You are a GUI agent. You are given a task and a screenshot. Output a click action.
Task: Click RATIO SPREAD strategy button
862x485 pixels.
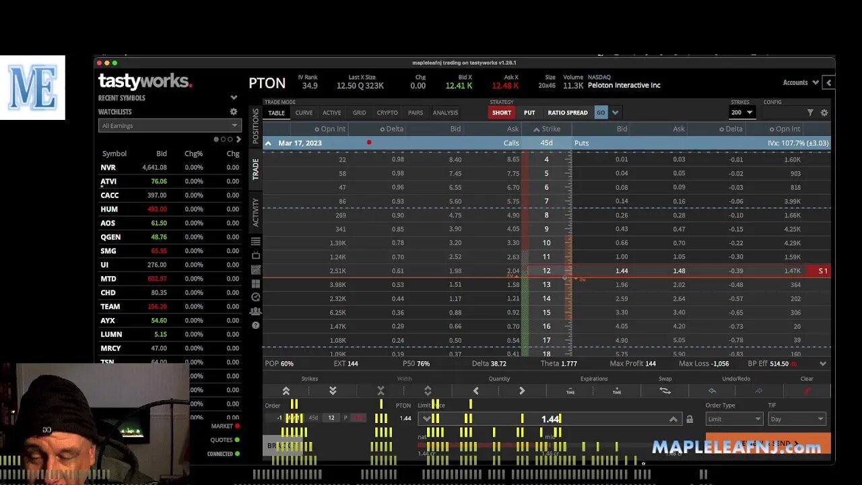pos(568,112)
